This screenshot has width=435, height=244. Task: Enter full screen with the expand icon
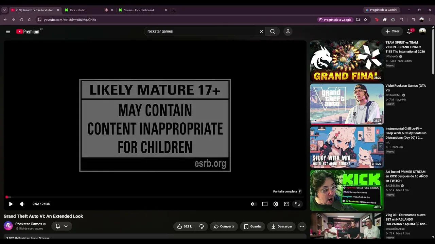297,204
